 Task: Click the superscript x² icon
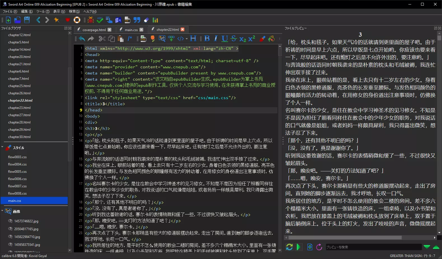point(252,39)
